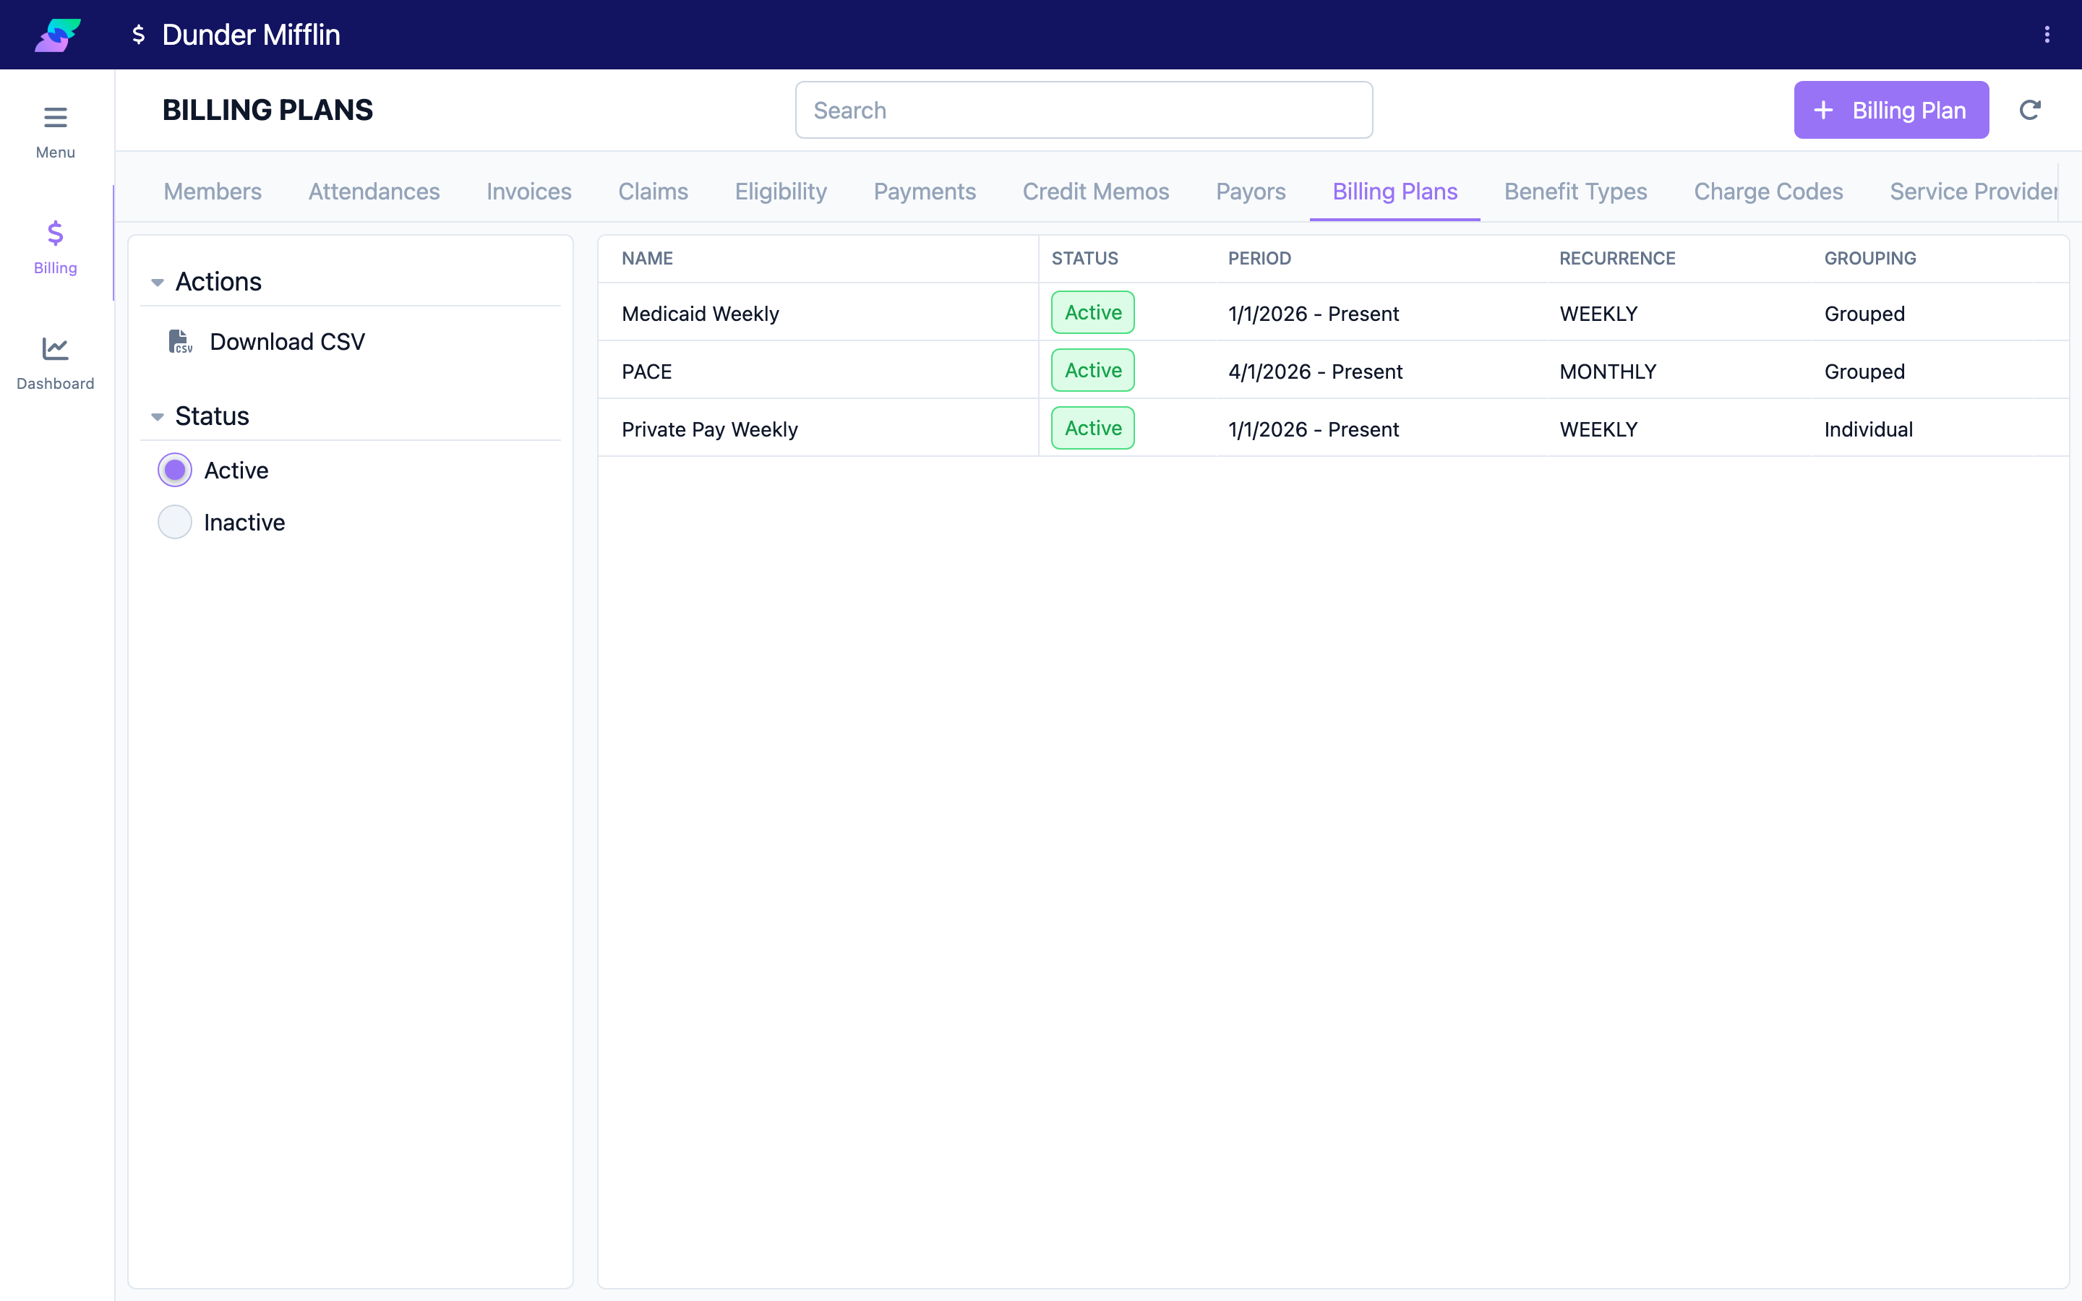Click Active badge in PACE row
The width and height of the screenshot is (2082, 1301).
pos(1092,370)
